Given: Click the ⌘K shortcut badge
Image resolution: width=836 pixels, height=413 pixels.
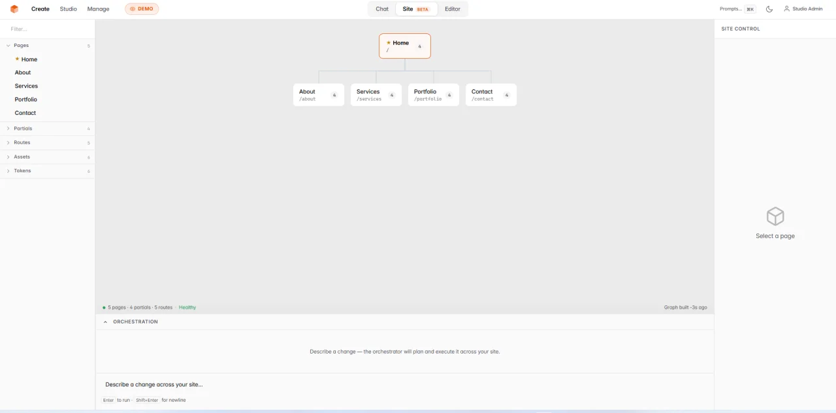Looking at the screenshot, I should click(x=750, y=9).
